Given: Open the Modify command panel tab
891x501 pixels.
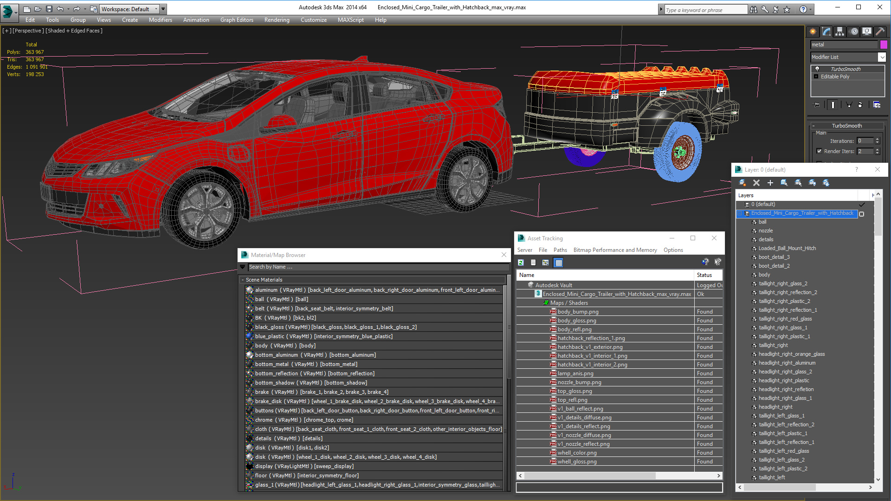Looking at the screenshot, I should (x=826, y=32).
